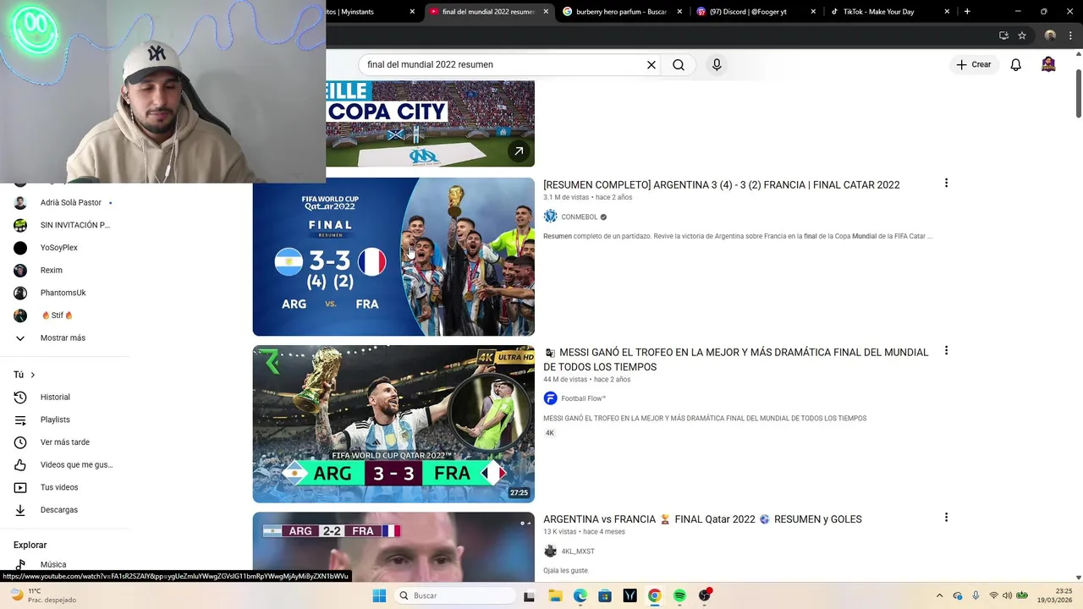Click the 4K badge under Football Flow video
1083x609 pixels.
coord(549,433)
